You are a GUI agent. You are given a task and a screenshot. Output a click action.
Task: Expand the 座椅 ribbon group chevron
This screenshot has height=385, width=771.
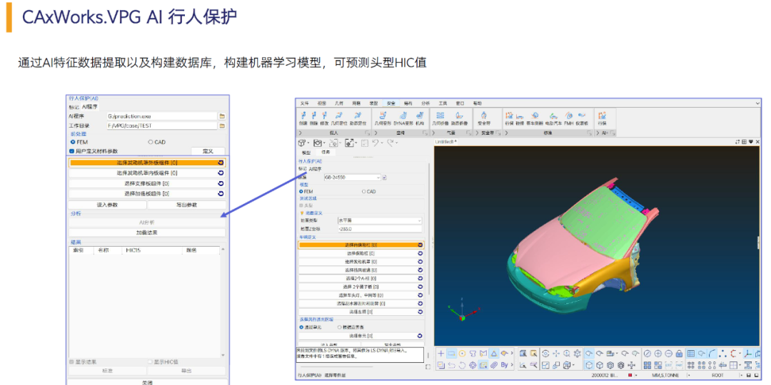click(x=376, y=133)
